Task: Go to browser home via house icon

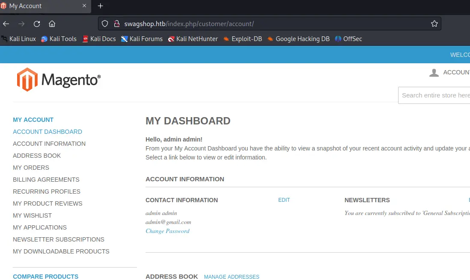Action: [x=52, y=24]
